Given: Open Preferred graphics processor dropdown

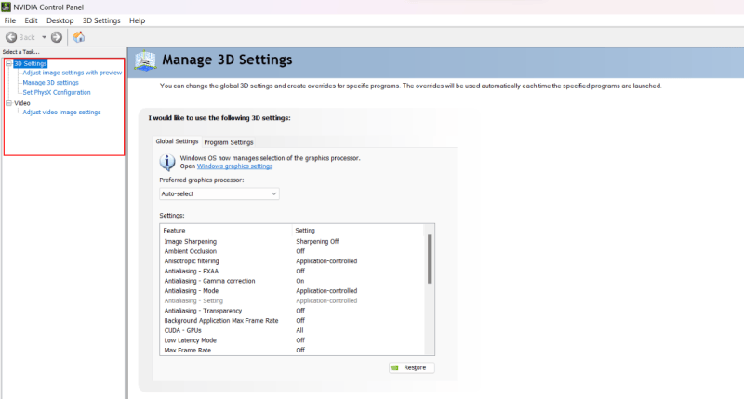Looking at the screenshot, I should (219, 193).
